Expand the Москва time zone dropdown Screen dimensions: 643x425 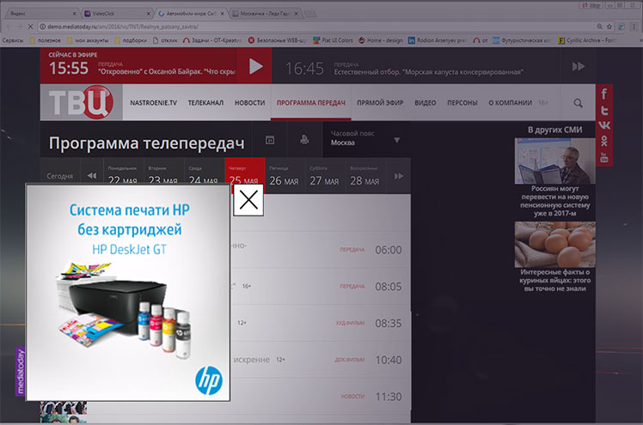(x=366, y=139)
